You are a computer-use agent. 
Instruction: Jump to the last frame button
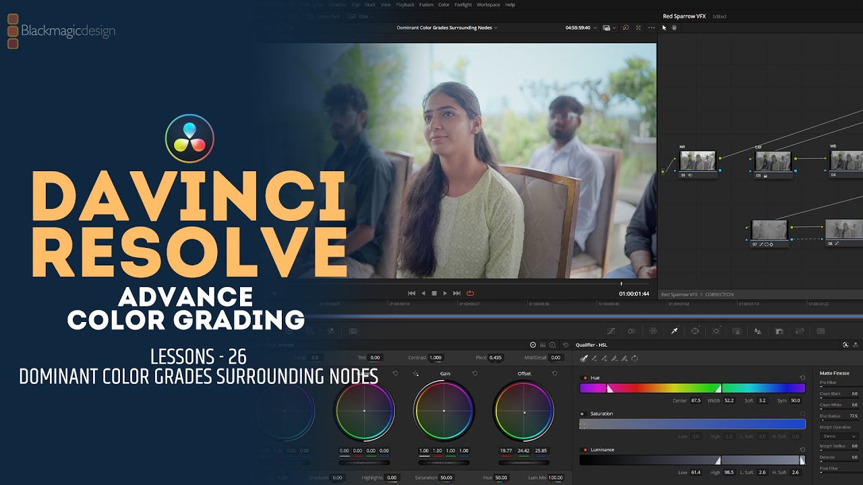(x=456, y=293)
